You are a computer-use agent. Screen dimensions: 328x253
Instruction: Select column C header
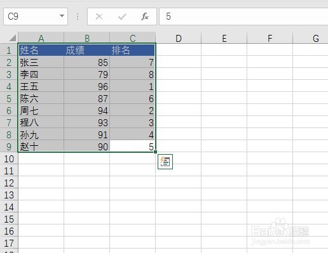click(133, 38)
